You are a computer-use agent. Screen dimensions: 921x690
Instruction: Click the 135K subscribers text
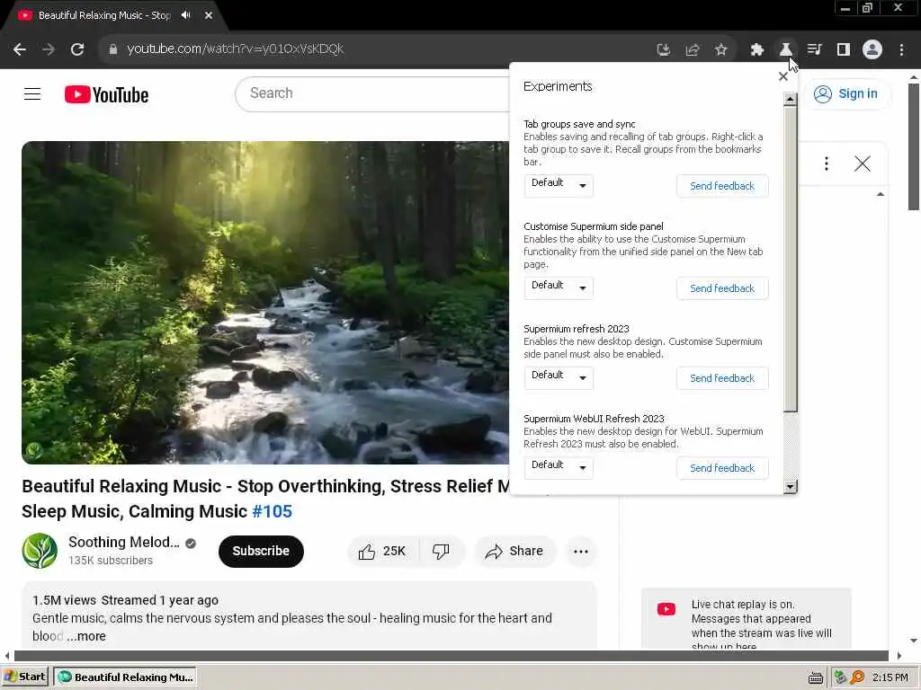point(111,561)
